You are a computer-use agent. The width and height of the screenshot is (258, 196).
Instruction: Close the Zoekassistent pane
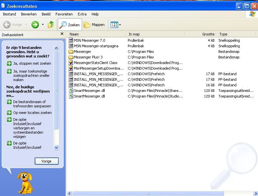pyautogui.click(x=62, y=34)
